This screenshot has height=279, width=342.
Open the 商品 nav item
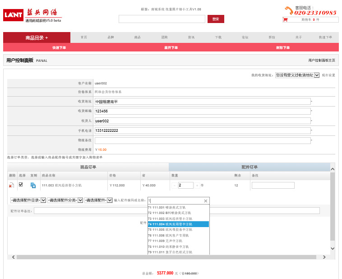coord(138,37)
